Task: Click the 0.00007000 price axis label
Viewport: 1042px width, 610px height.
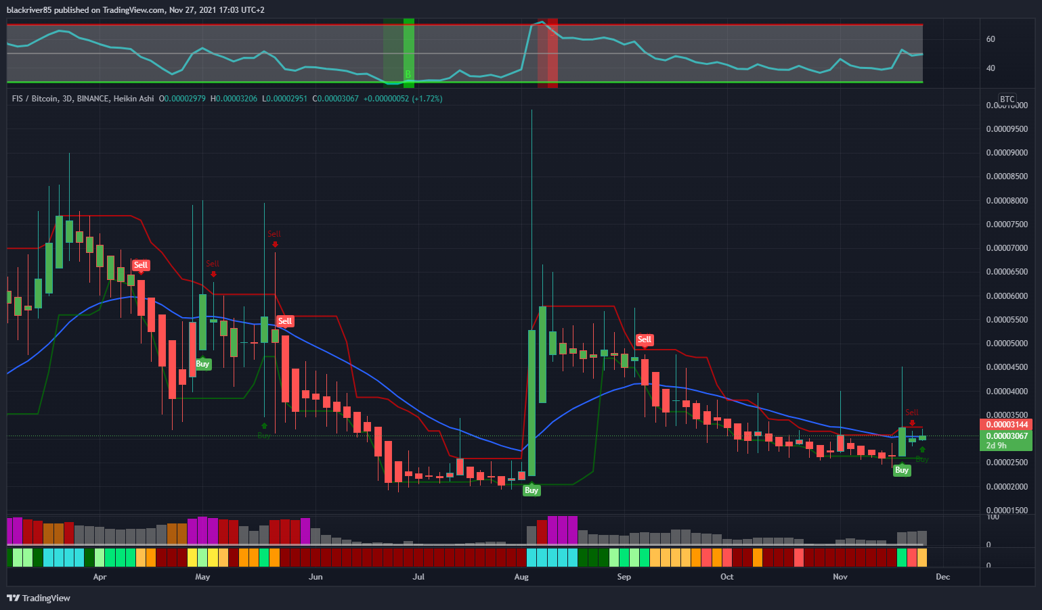Action: click(1007, 248)
